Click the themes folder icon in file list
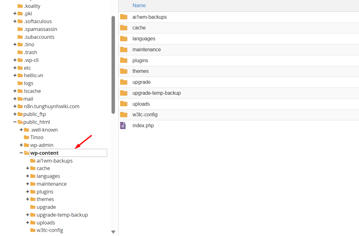Screen dimensions: 359x236 pos(124,71)
